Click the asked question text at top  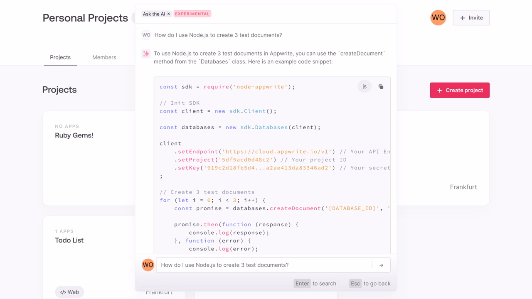[x=218, y=35]
